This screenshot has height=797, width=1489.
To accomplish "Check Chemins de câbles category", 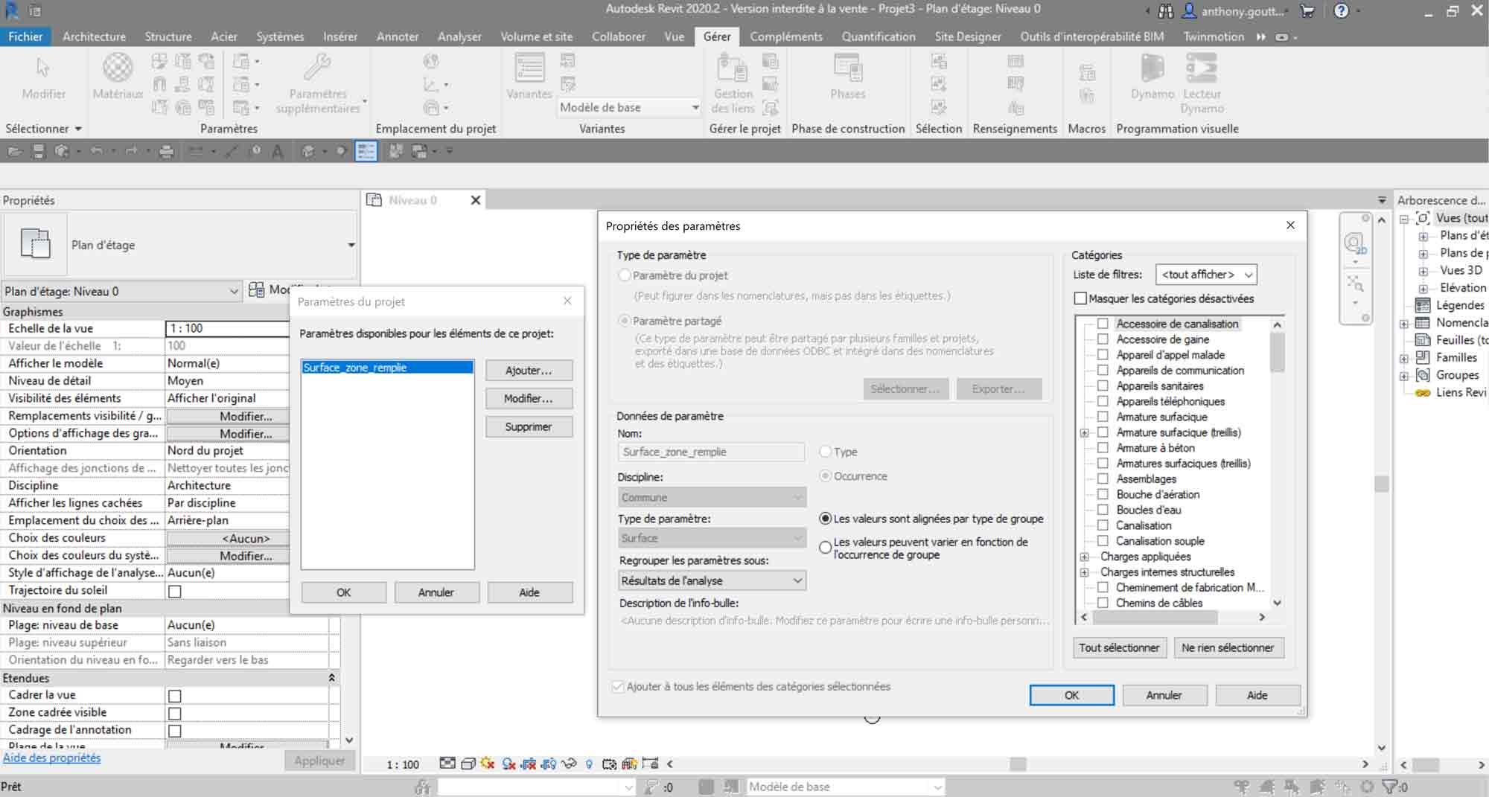I will click(1103, 603).
